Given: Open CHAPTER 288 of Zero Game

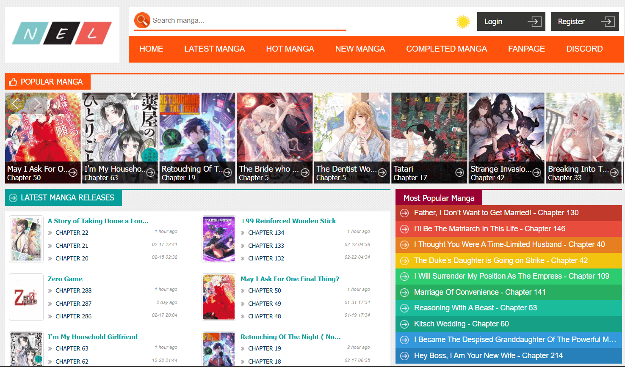Looking at the screenshot, I should [74, 290].
